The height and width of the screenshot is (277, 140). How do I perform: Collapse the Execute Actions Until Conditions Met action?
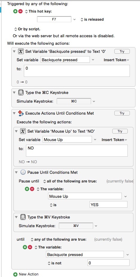click(x=15, y=113)
